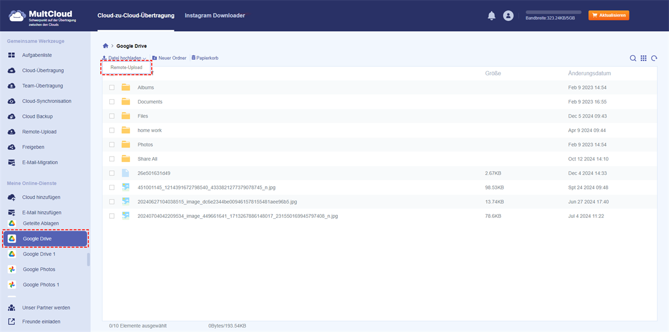
Task: Click the Cloud-Synchronisation sidebar icon
Action: coord(12,101)
